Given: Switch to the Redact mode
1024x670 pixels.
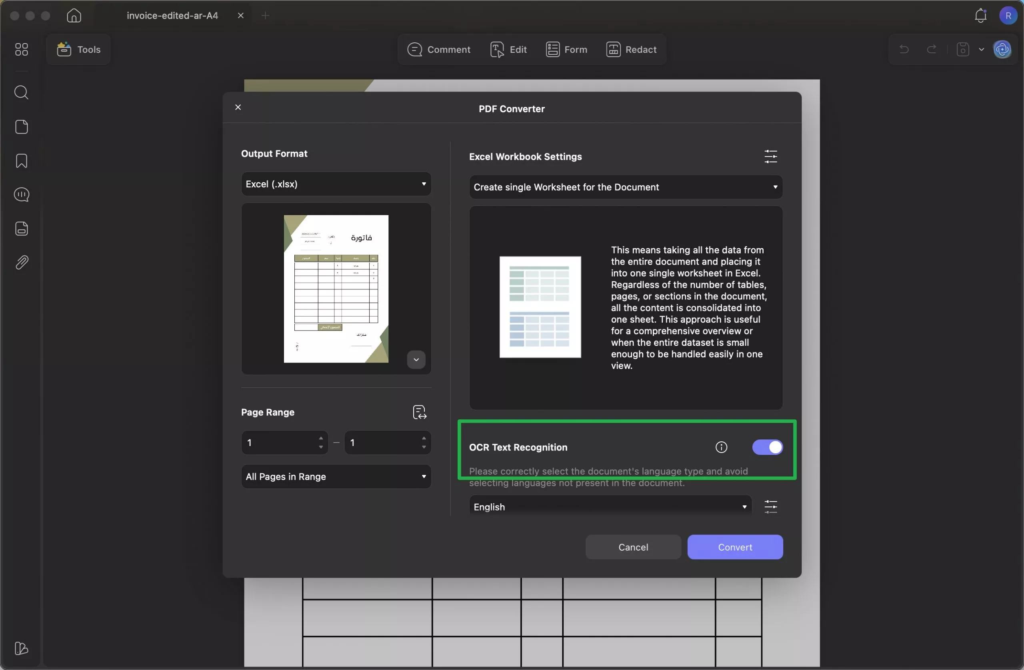Looking at the screenshot, I should coord(631,50).
